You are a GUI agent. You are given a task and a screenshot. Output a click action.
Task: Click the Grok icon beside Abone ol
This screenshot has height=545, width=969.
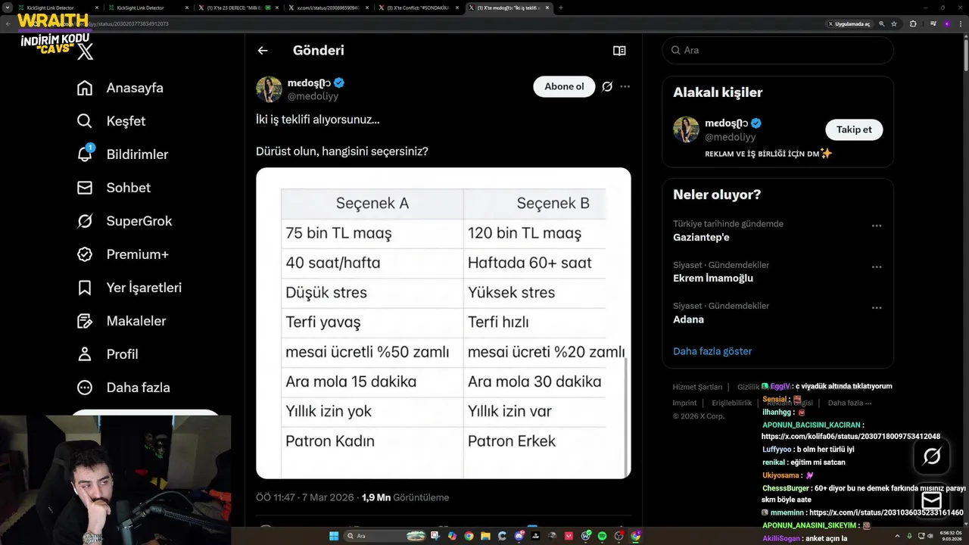607,86
